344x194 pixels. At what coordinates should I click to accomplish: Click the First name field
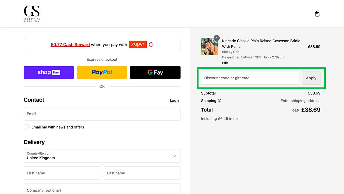point(62,173)
